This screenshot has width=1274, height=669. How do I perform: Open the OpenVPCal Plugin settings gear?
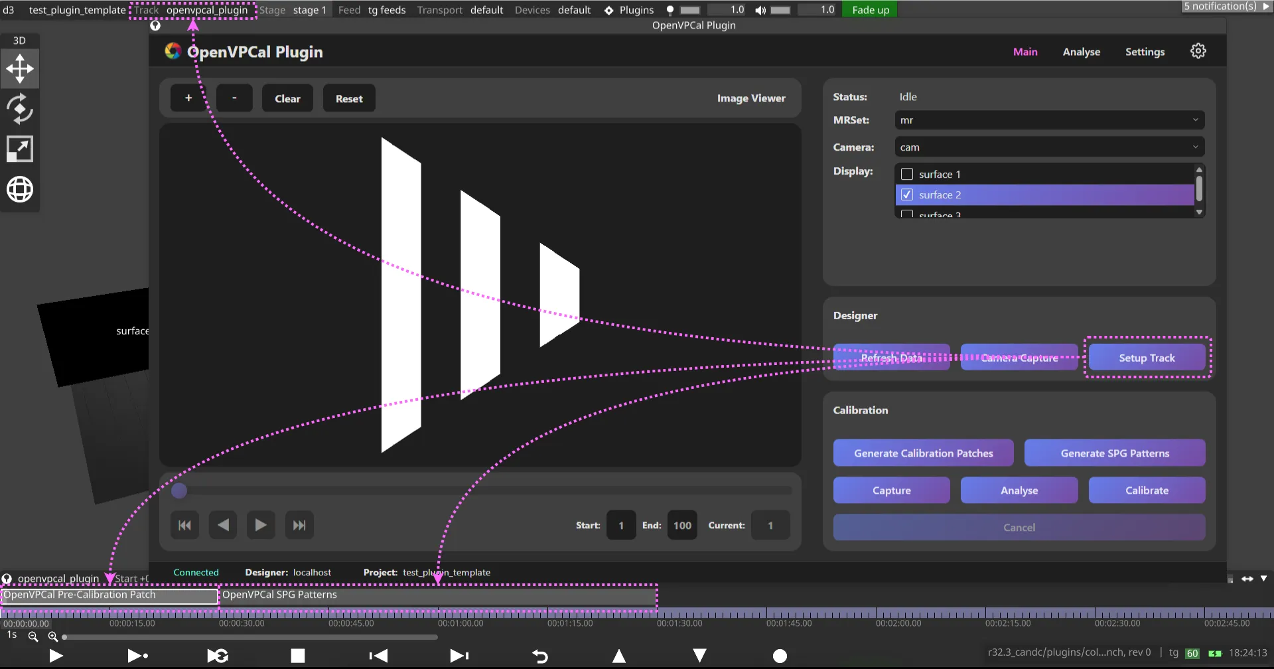[1198, 51]
